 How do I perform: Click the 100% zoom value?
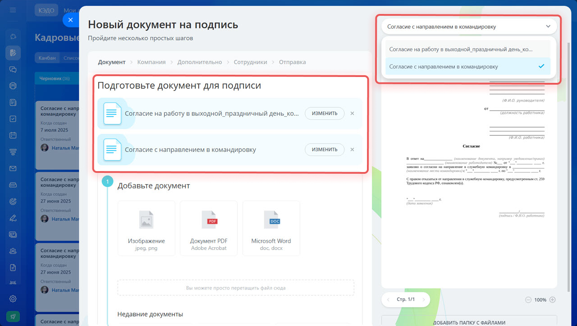point(540,300)
